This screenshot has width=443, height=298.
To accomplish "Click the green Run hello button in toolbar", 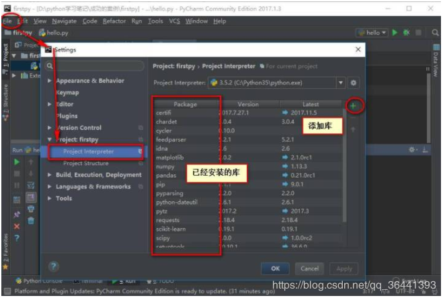I will point(395,33).
